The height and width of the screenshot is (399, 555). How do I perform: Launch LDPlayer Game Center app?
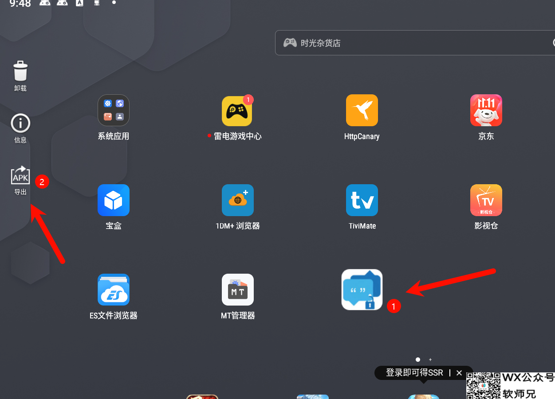click(237, 111)
